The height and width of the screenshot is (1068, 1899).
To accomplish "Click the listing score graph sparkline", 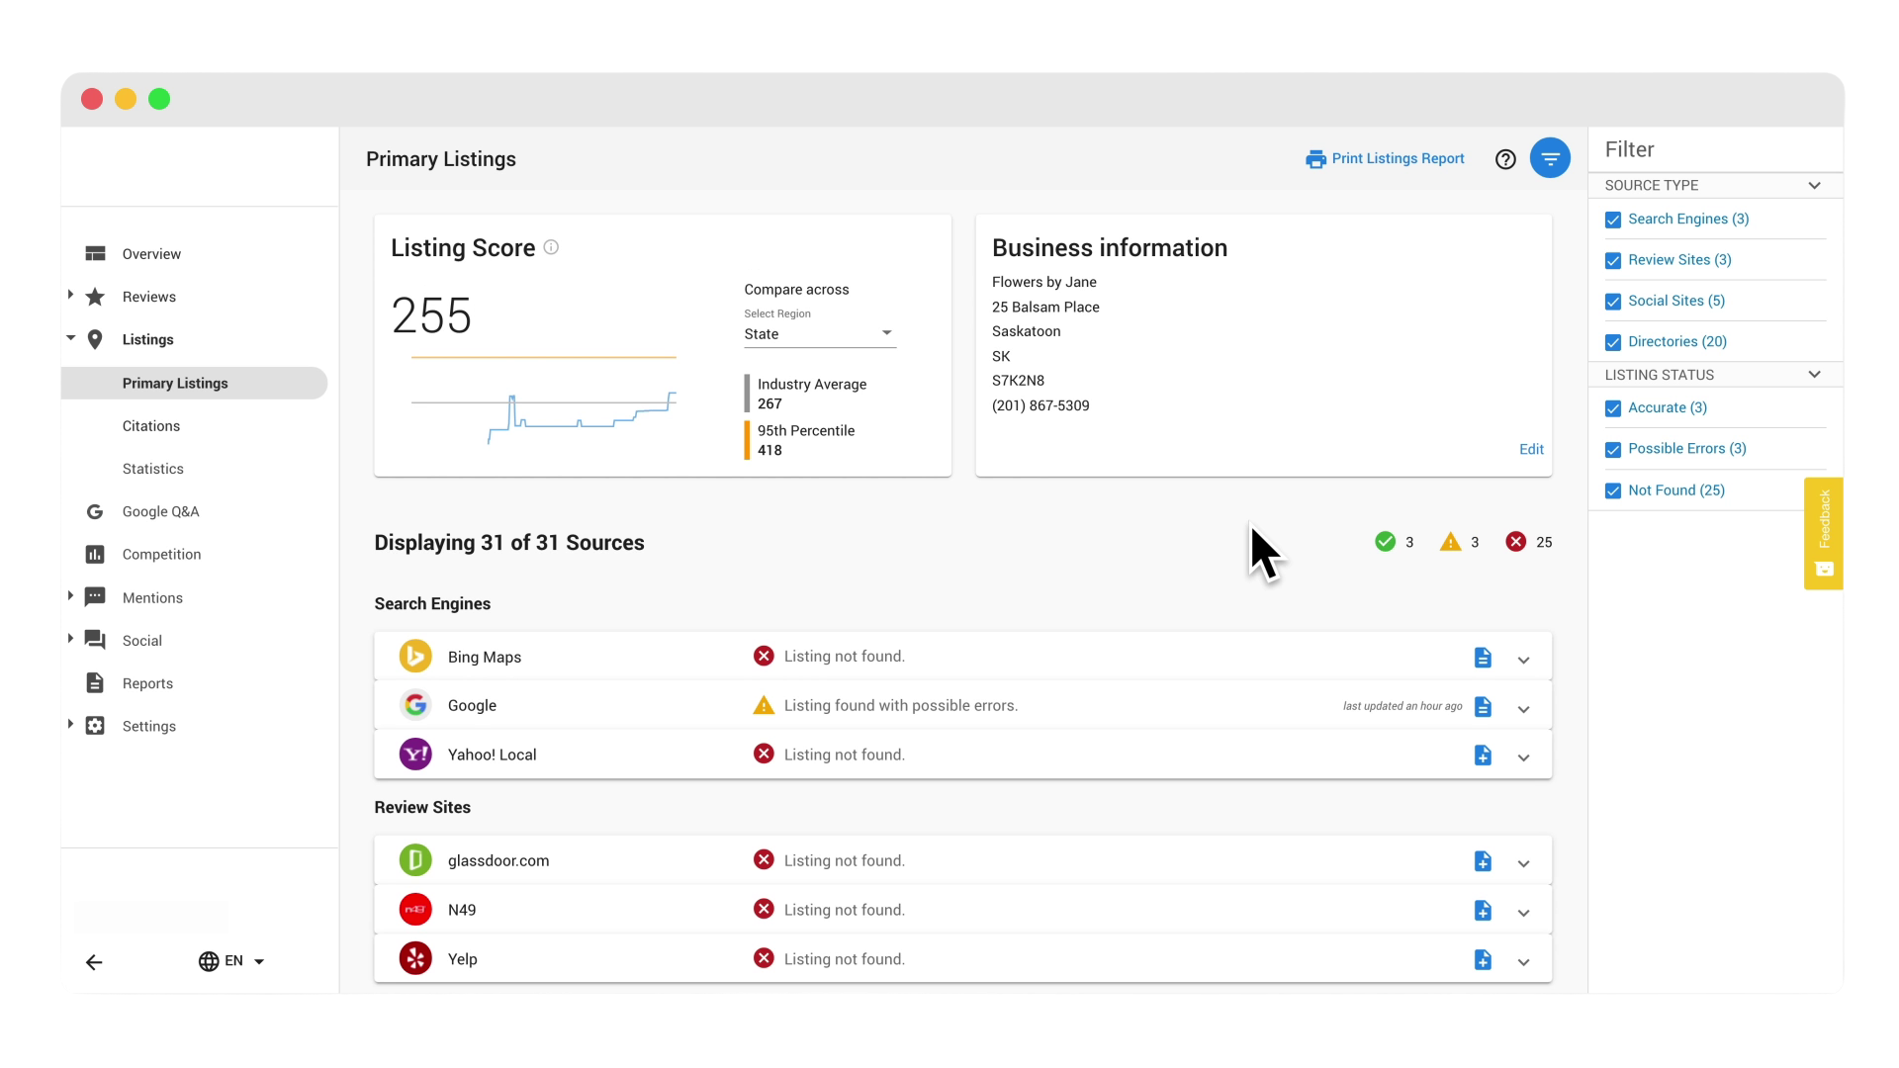I will pos(547,410).
